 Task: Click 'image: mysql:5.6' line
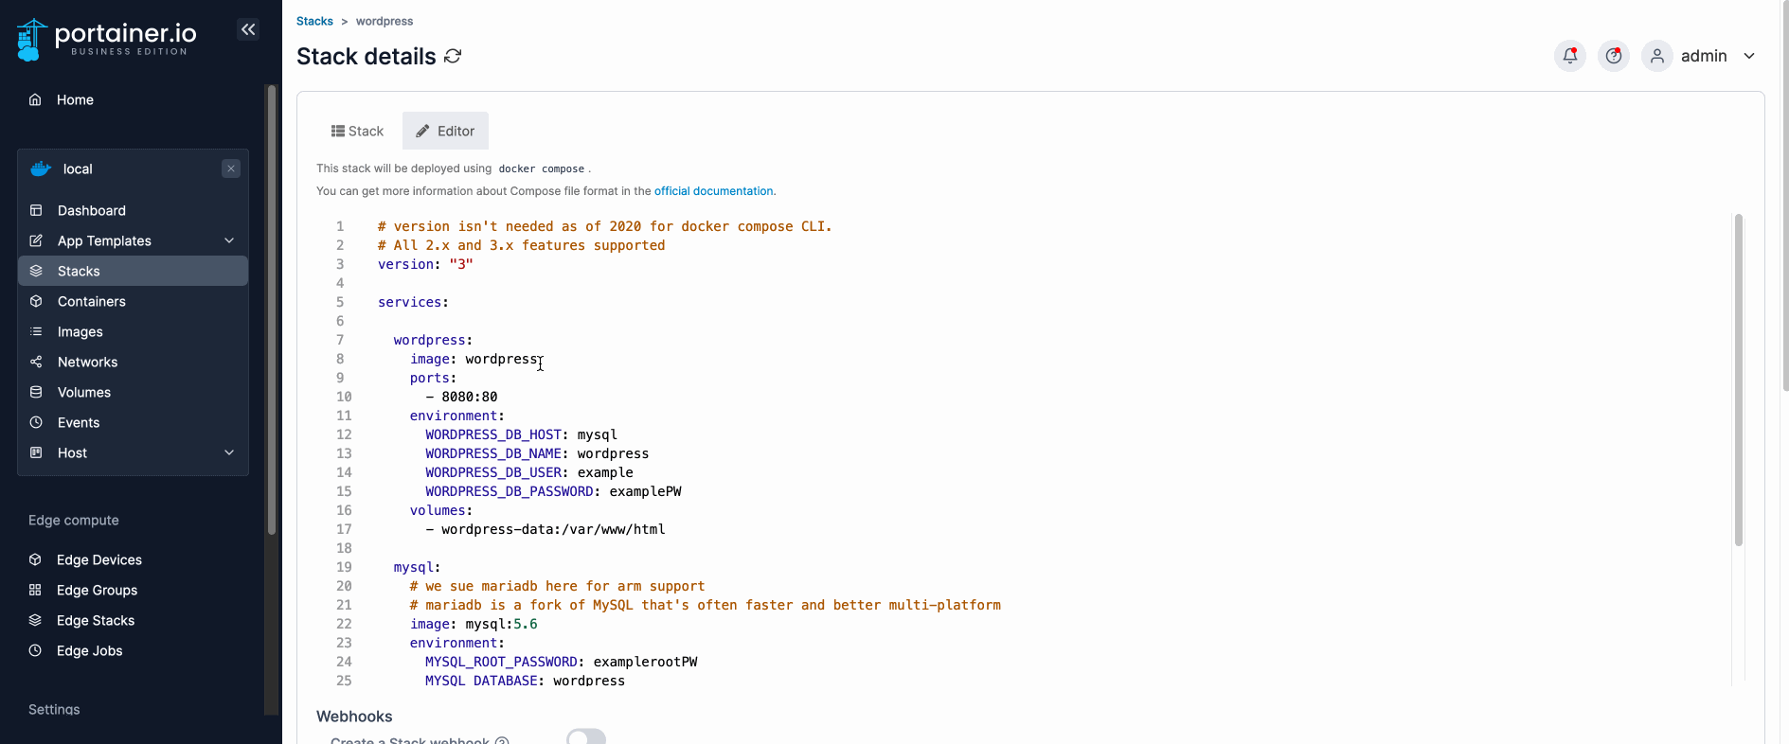click(x=474, y=624)
